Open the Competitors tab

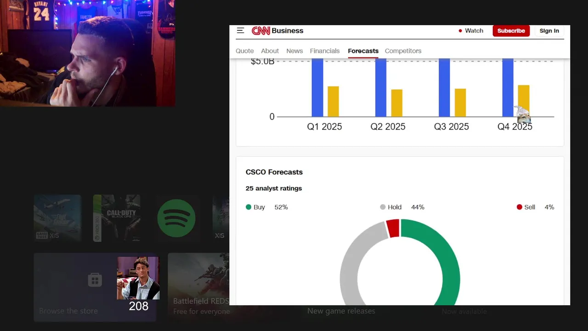(x=403, y=51)
